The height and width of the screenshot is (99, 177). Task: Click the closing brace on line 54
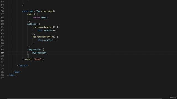[x=23, y=5]
